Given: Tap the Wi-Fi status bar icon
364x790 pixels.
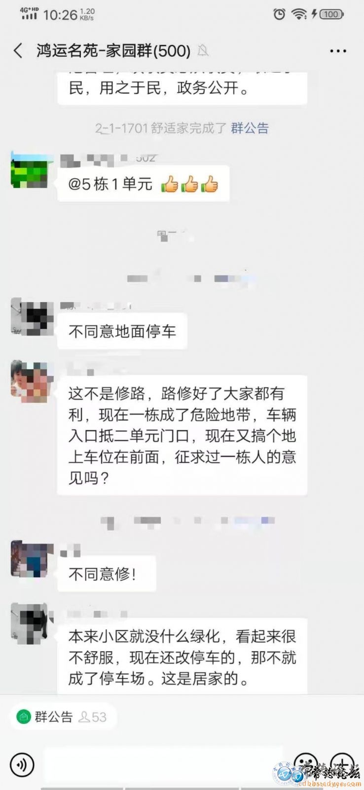Looking at the screenshot, I should point(298,14).
